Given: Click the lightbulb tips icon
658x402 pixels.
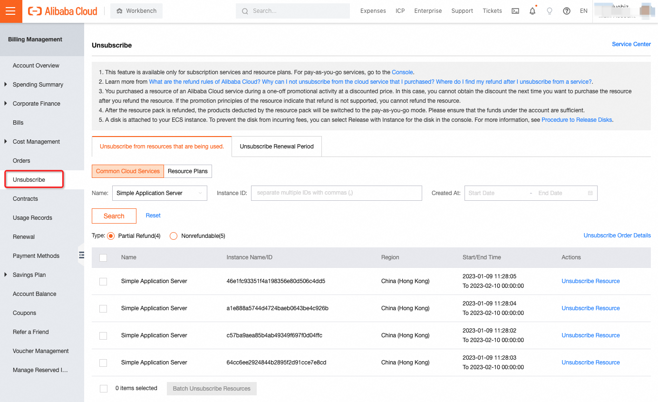Looking at the screenshot, I should coord(550,11).
